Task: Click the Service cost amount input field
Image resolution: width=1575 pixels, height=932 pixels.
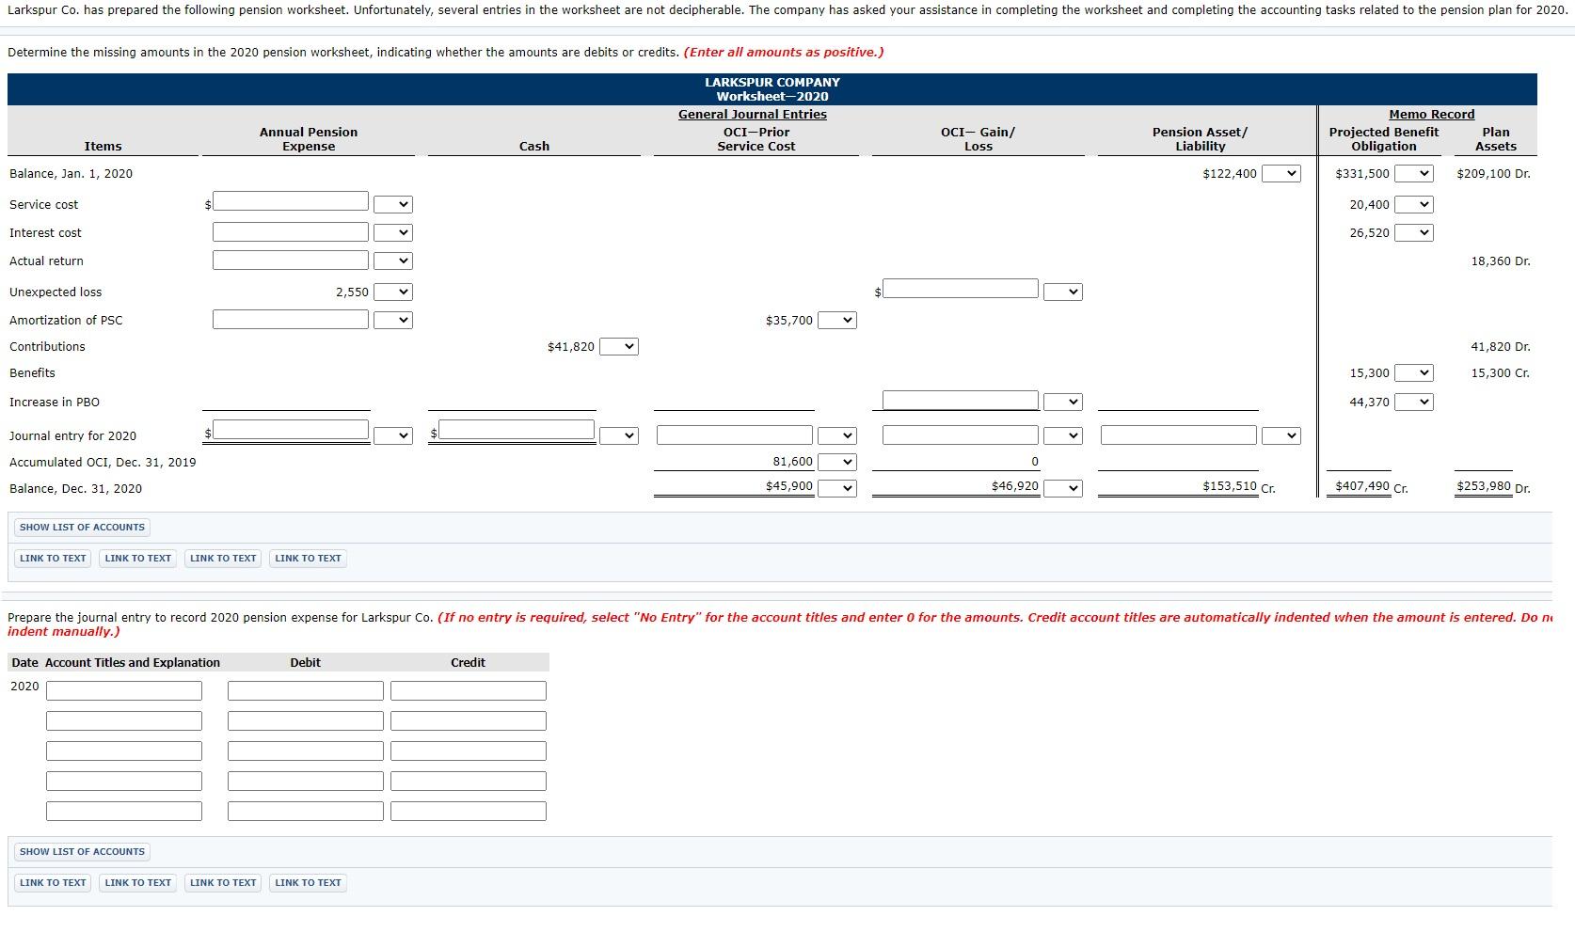Action: tap(290, 201)
